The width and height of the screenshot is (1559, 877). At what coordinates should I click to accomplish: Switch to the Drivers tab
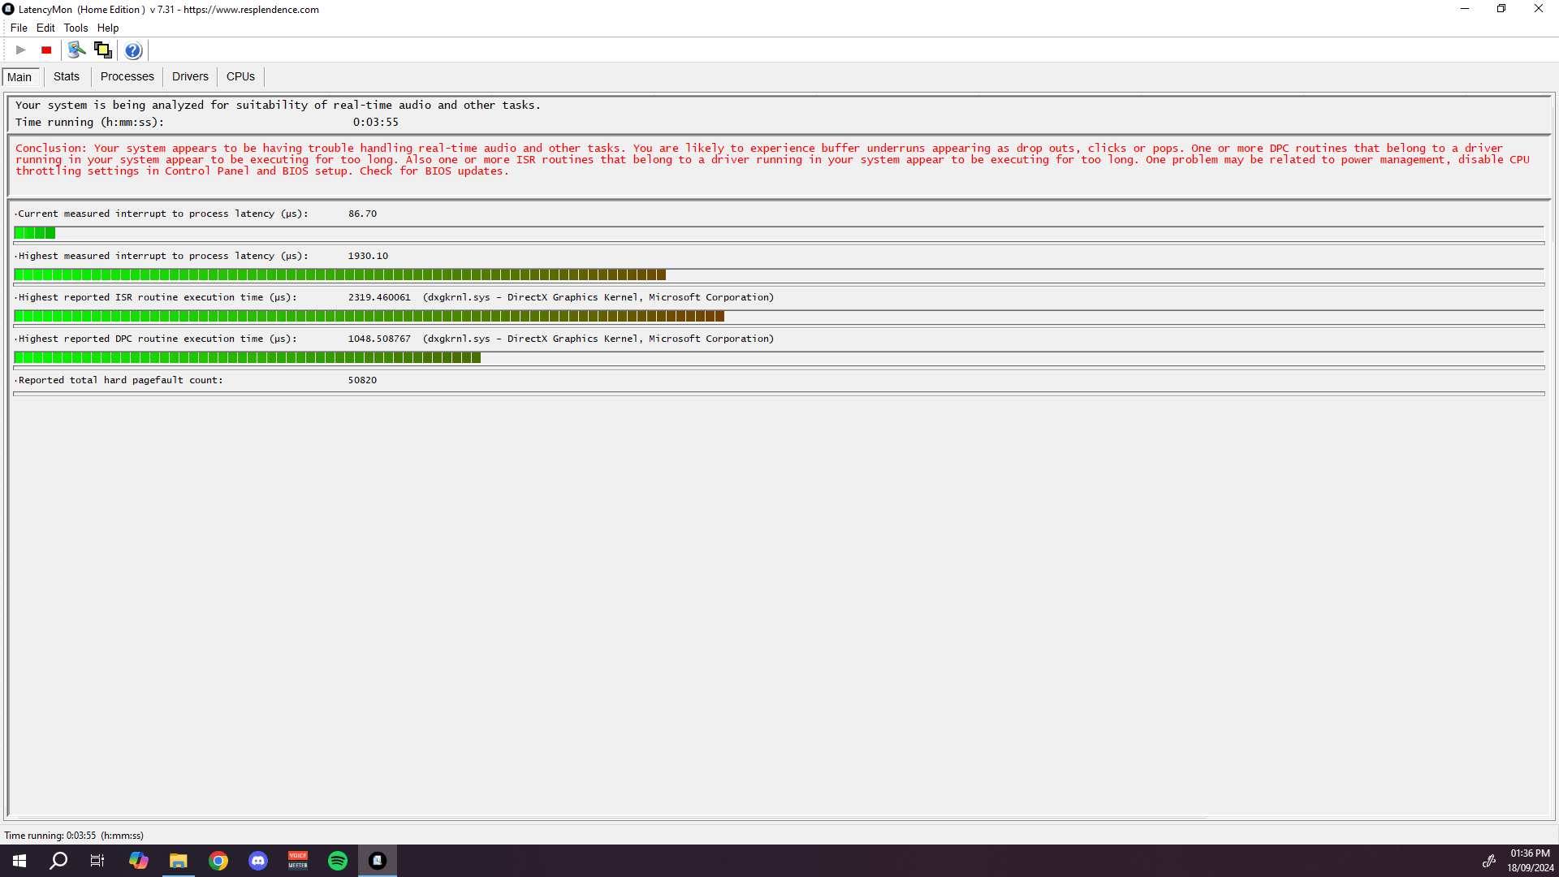[x=190, y=76]
